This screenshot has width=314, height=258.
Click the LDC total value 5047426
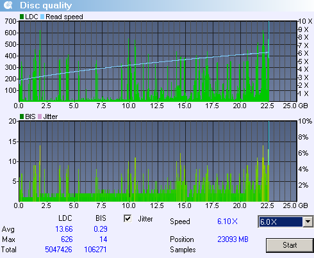[58, 250]
